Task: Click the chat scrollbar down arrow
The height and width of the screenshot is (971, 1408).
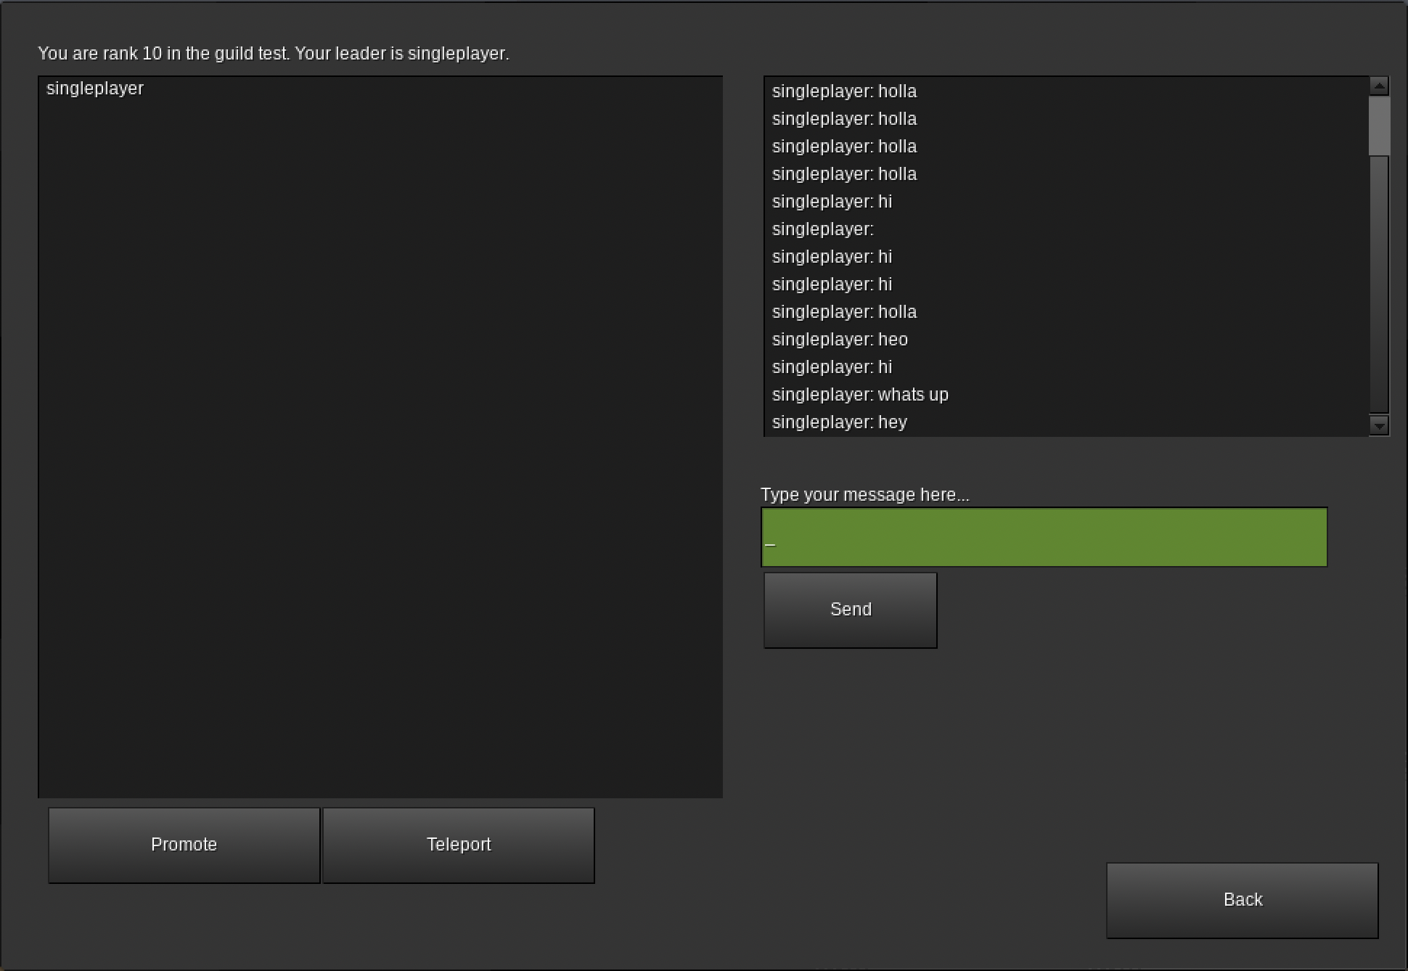Action: point(1379,425)
